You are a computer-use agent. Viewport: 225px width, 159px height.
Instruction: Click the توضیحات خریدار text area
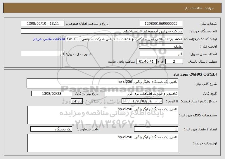click(x=103, y=143)
